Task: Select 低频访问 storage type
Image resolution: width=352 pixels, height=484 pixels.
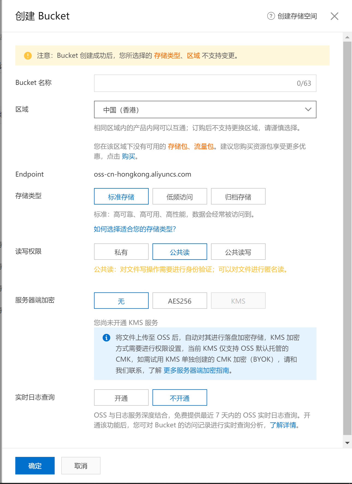Action: [x=180, y=197]
